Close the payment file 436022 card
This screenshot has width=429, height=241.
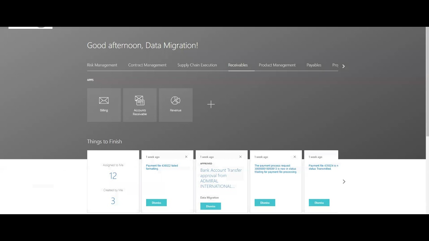tap(186, 157)
